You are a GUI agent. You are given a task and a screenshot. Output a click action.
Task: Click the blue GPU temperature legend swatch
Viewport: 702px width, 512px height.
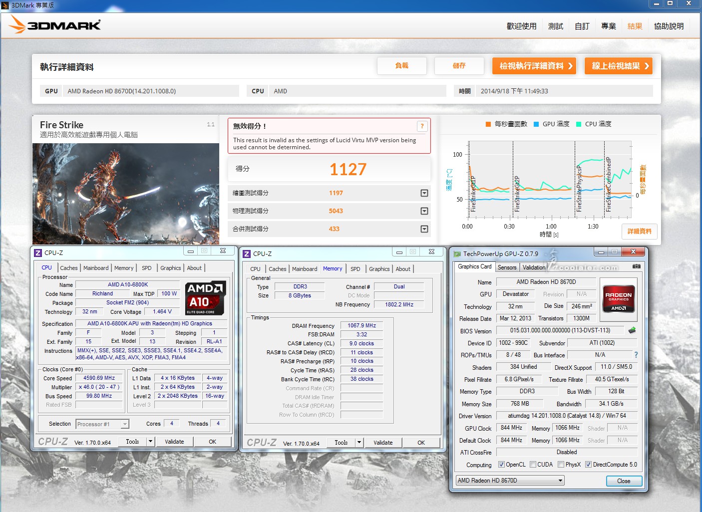(x=536, y=124)
